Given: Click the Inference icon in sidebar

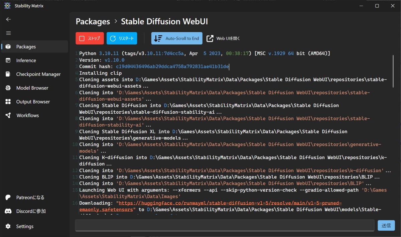Looking at the screenshot, I should click(x=8, y=61).
